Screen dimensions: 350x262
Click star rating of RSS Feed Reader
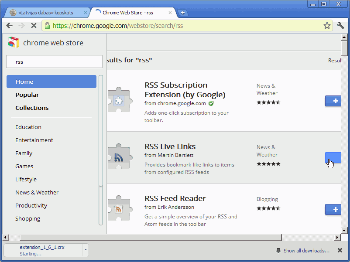coord(268,208)
